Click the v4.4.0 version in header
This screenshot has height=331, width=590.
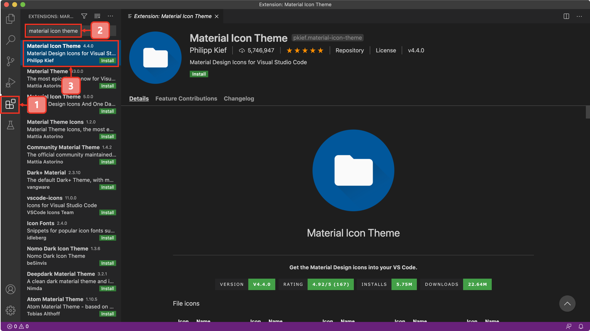point(416,50)
